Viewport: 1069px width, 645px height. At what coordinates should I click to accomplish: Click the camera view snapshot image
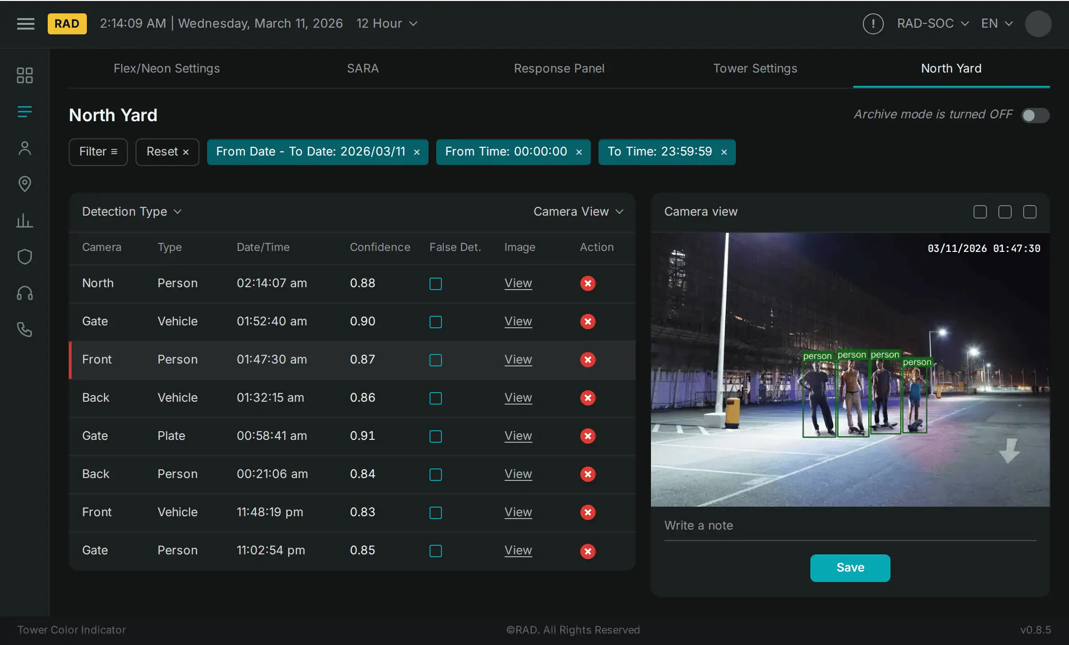pyautogui.click(x=850, y=370)
